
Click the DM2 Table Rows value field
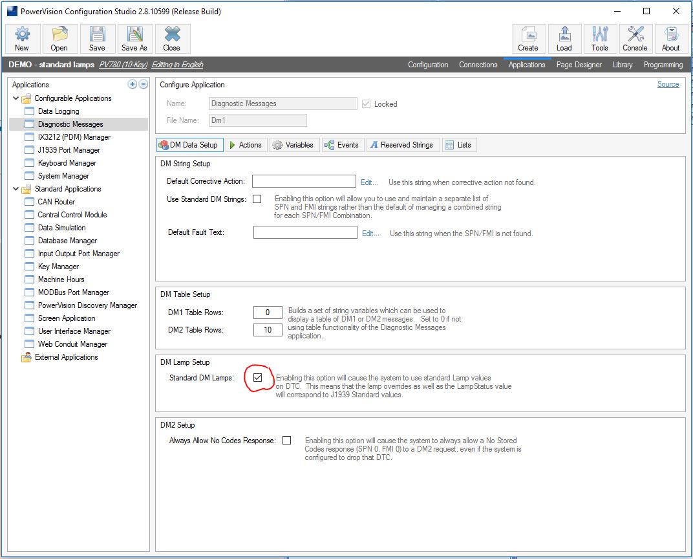268,330
